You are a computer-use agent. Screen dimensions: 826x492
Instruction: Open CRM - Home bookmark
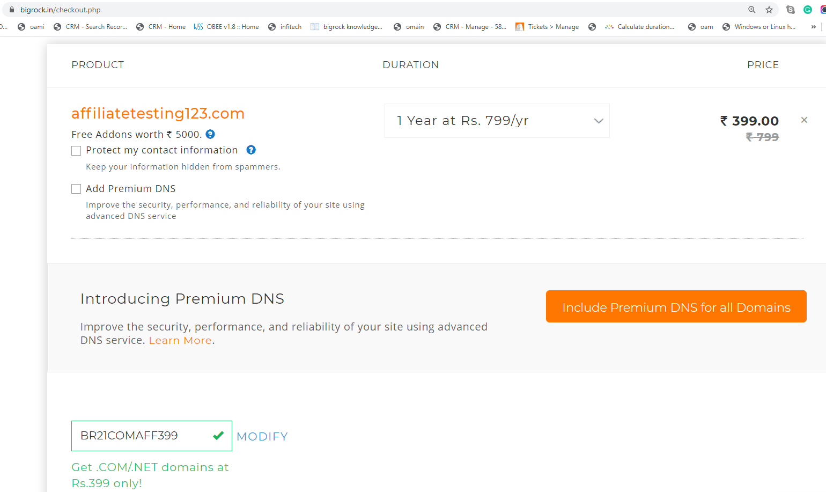pyautogui.click(x=161, y=27)
